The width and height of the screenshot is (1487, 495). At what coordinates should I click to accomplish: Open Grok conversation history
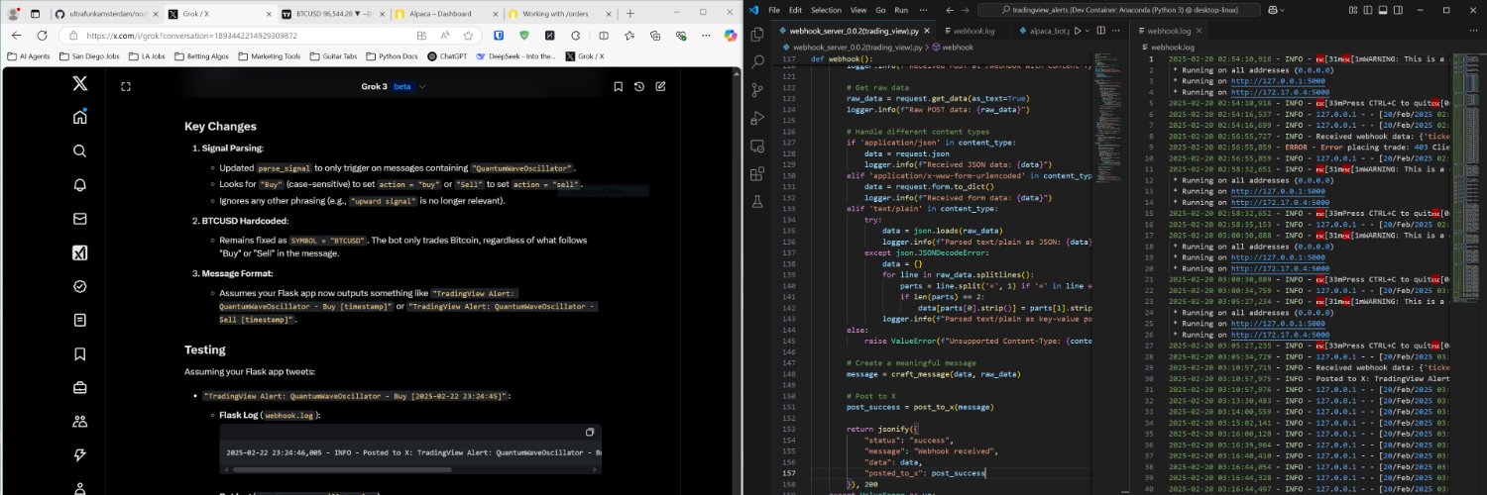point(639,86)
